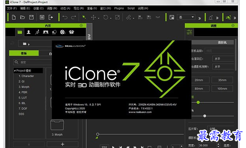246x148 pixels.
Task: Open the Set/Props tab in Content panel
Action: pos(54,32)
